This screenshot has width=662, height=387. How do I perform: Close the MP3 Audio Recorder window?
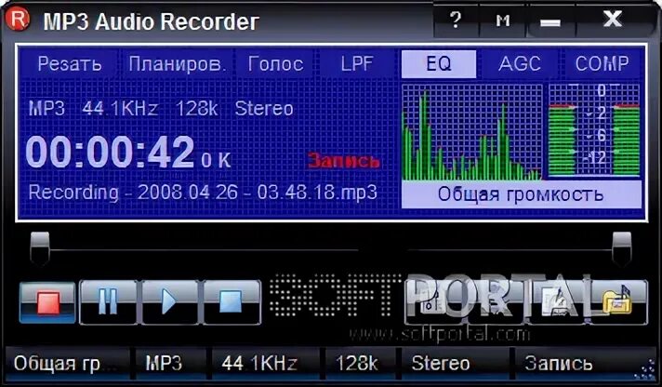pyautogui.click(x=612, y=20)
